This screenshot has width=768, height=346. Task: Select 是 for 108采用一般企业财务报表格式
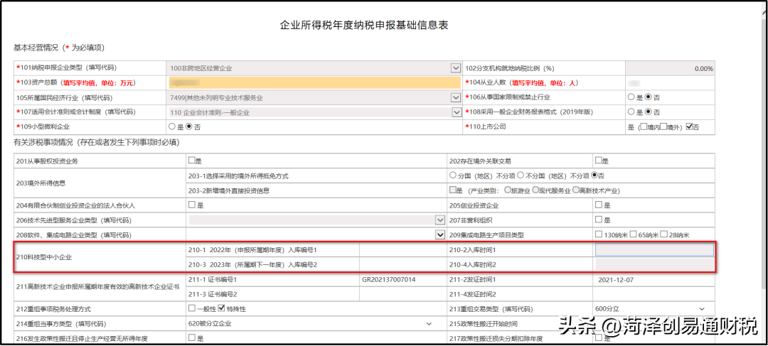pyautogui.click(x=631, y=112)
